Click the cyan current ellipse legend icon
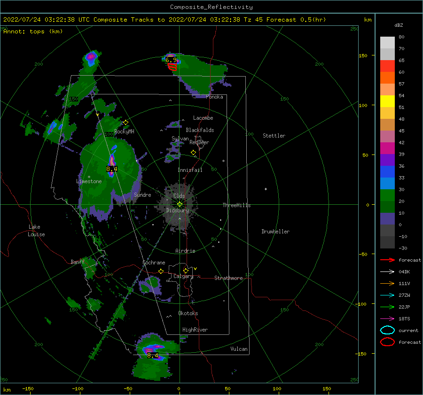 tap(387, 330)
